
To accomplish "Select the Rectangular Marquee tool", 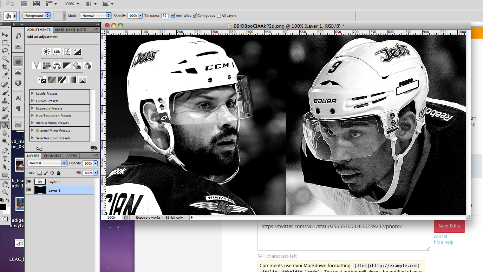I will point(5,42).
